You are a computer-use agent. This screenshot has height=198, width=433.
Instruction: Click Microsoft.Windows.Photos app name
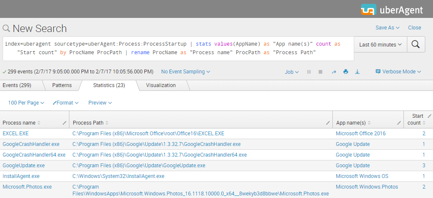click(367, 187)
